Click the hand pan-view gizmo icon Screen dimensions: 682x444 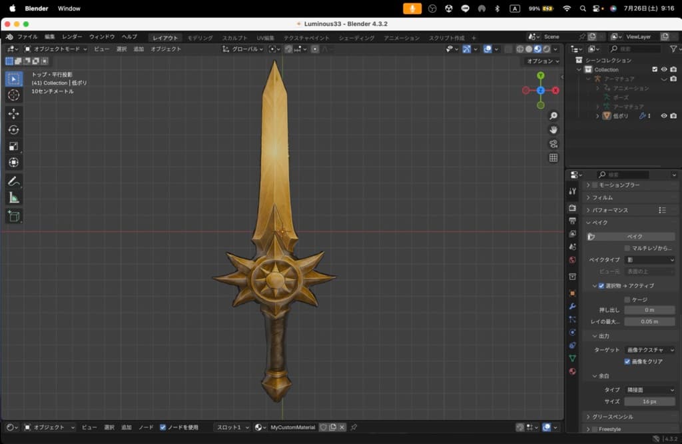(x=553, y=129)
